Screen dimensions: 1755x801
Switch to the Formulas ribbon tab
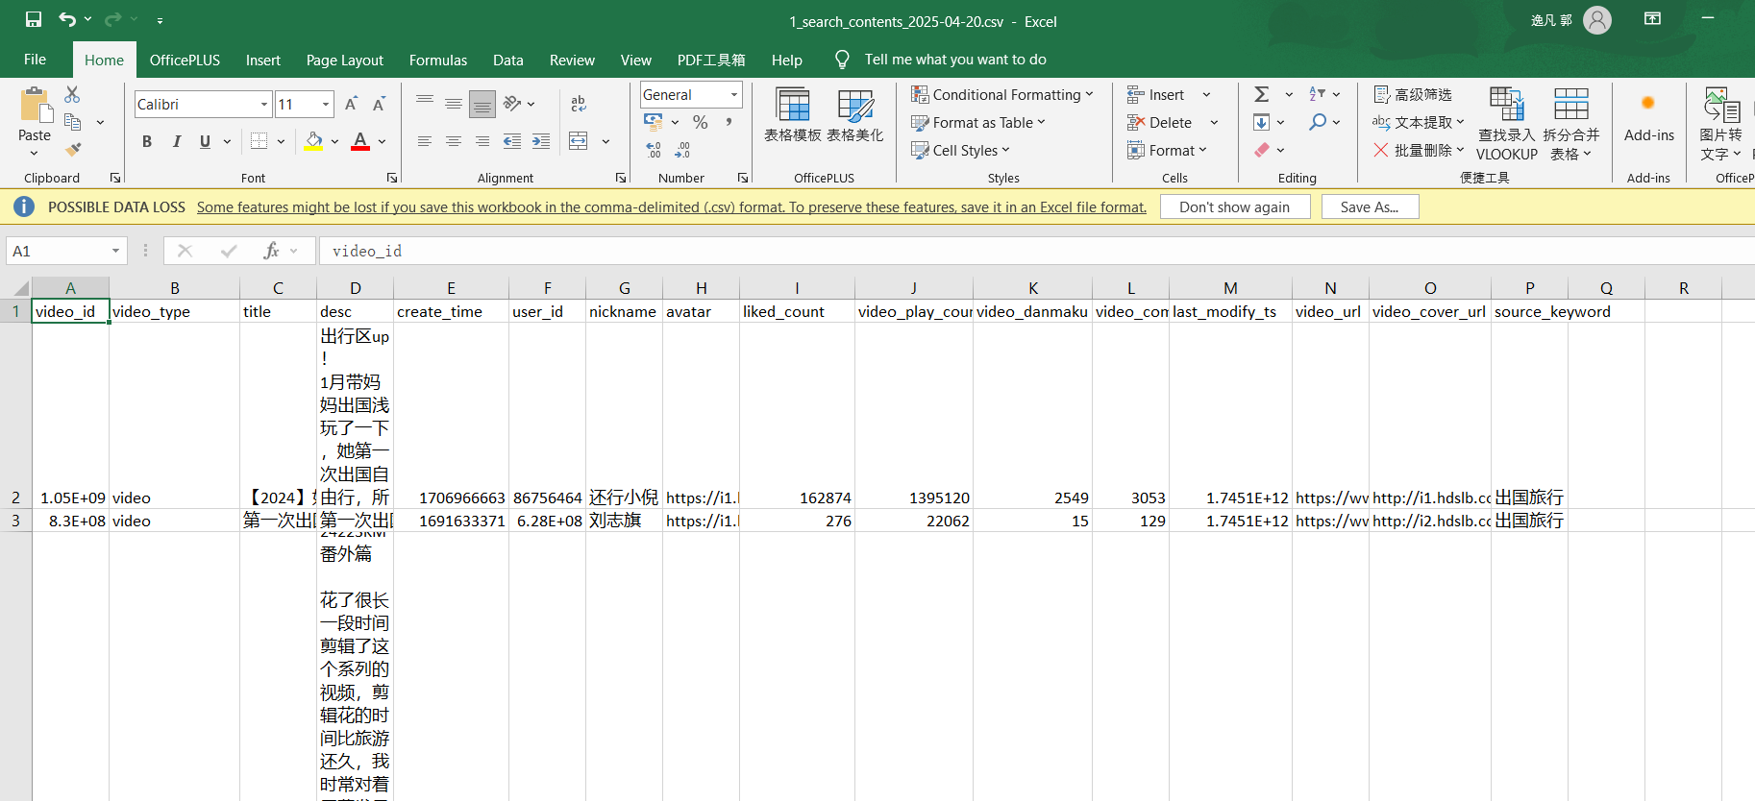pos(437,60)
